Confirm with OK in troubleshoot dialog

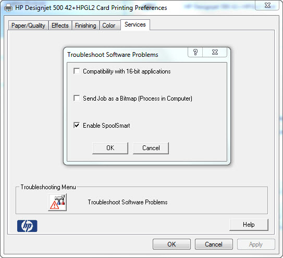tap(110, 148)
